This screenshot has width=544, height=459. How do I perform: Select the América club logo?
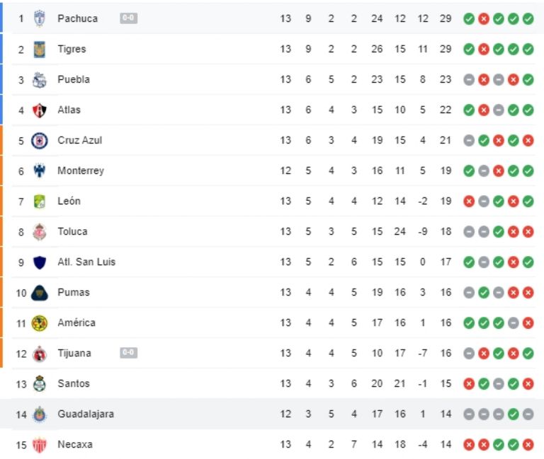pyautogui.click(x=40, y=323)
